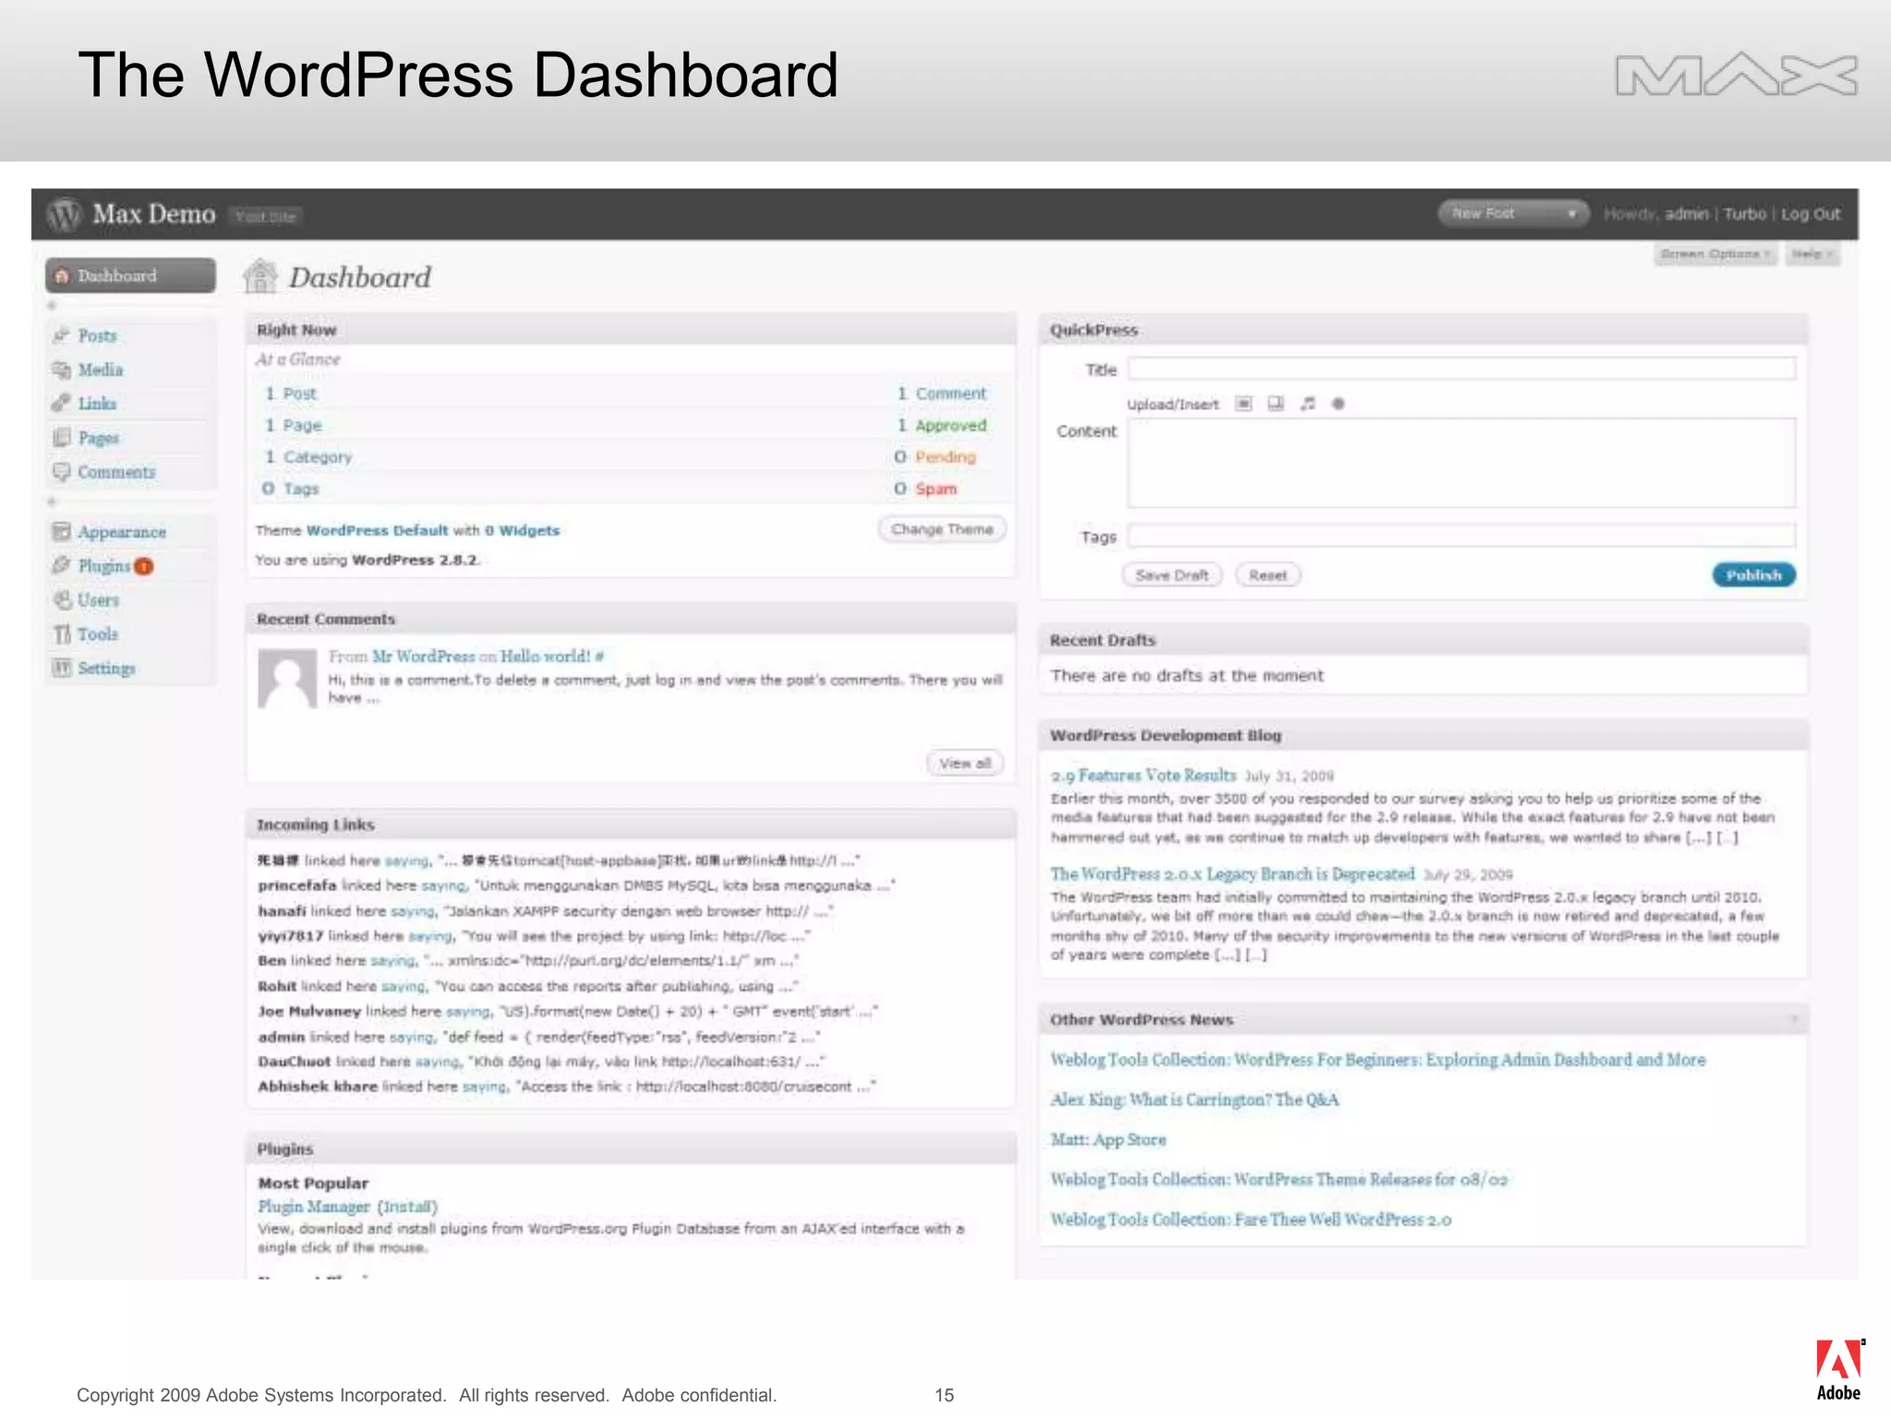The width and height of the screenshot is (1891, 1418).
Task: Click the plugin update count badge
Action: pyautogui.click(x=144, y=567)
